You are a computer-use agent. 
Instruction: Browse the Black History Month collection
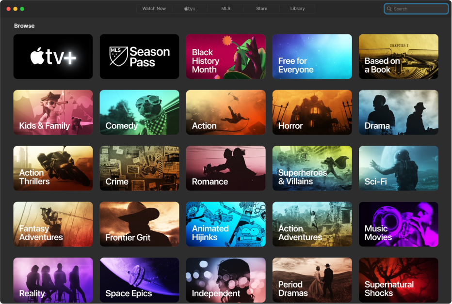click(226, 56)
